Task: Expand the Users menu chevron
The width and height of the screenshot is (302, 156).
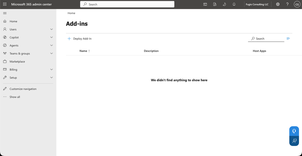Action: pos(52,29)
